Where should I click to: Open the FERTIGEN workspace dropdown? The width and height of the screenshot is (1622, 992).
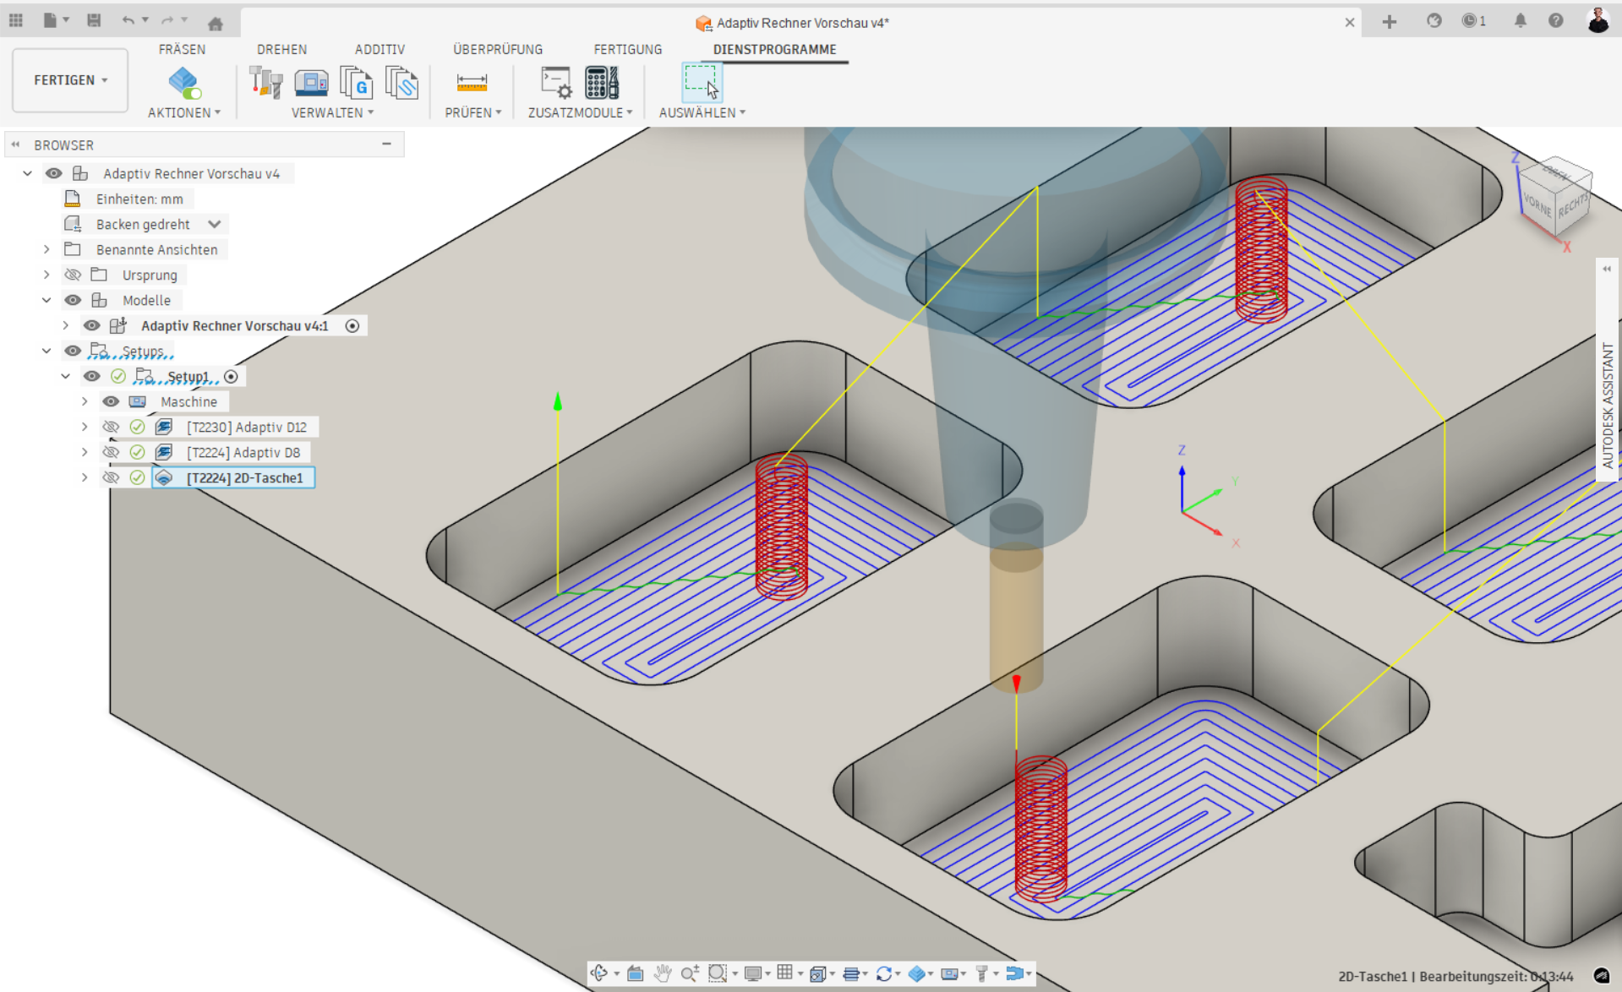[x=70, y=80]
